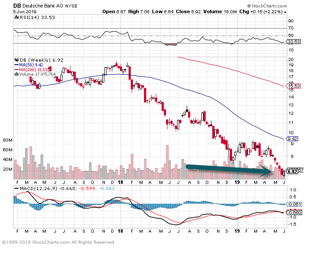
Task: Click the -0.061 histogram tag on MACD axis
Action: [294, 205]
